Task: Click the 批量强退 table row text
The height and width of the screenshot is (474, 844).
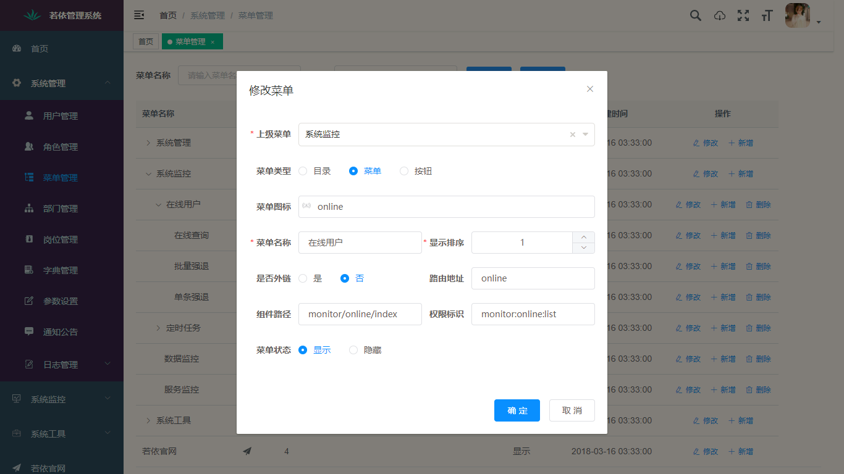Action: pos(192,266)
